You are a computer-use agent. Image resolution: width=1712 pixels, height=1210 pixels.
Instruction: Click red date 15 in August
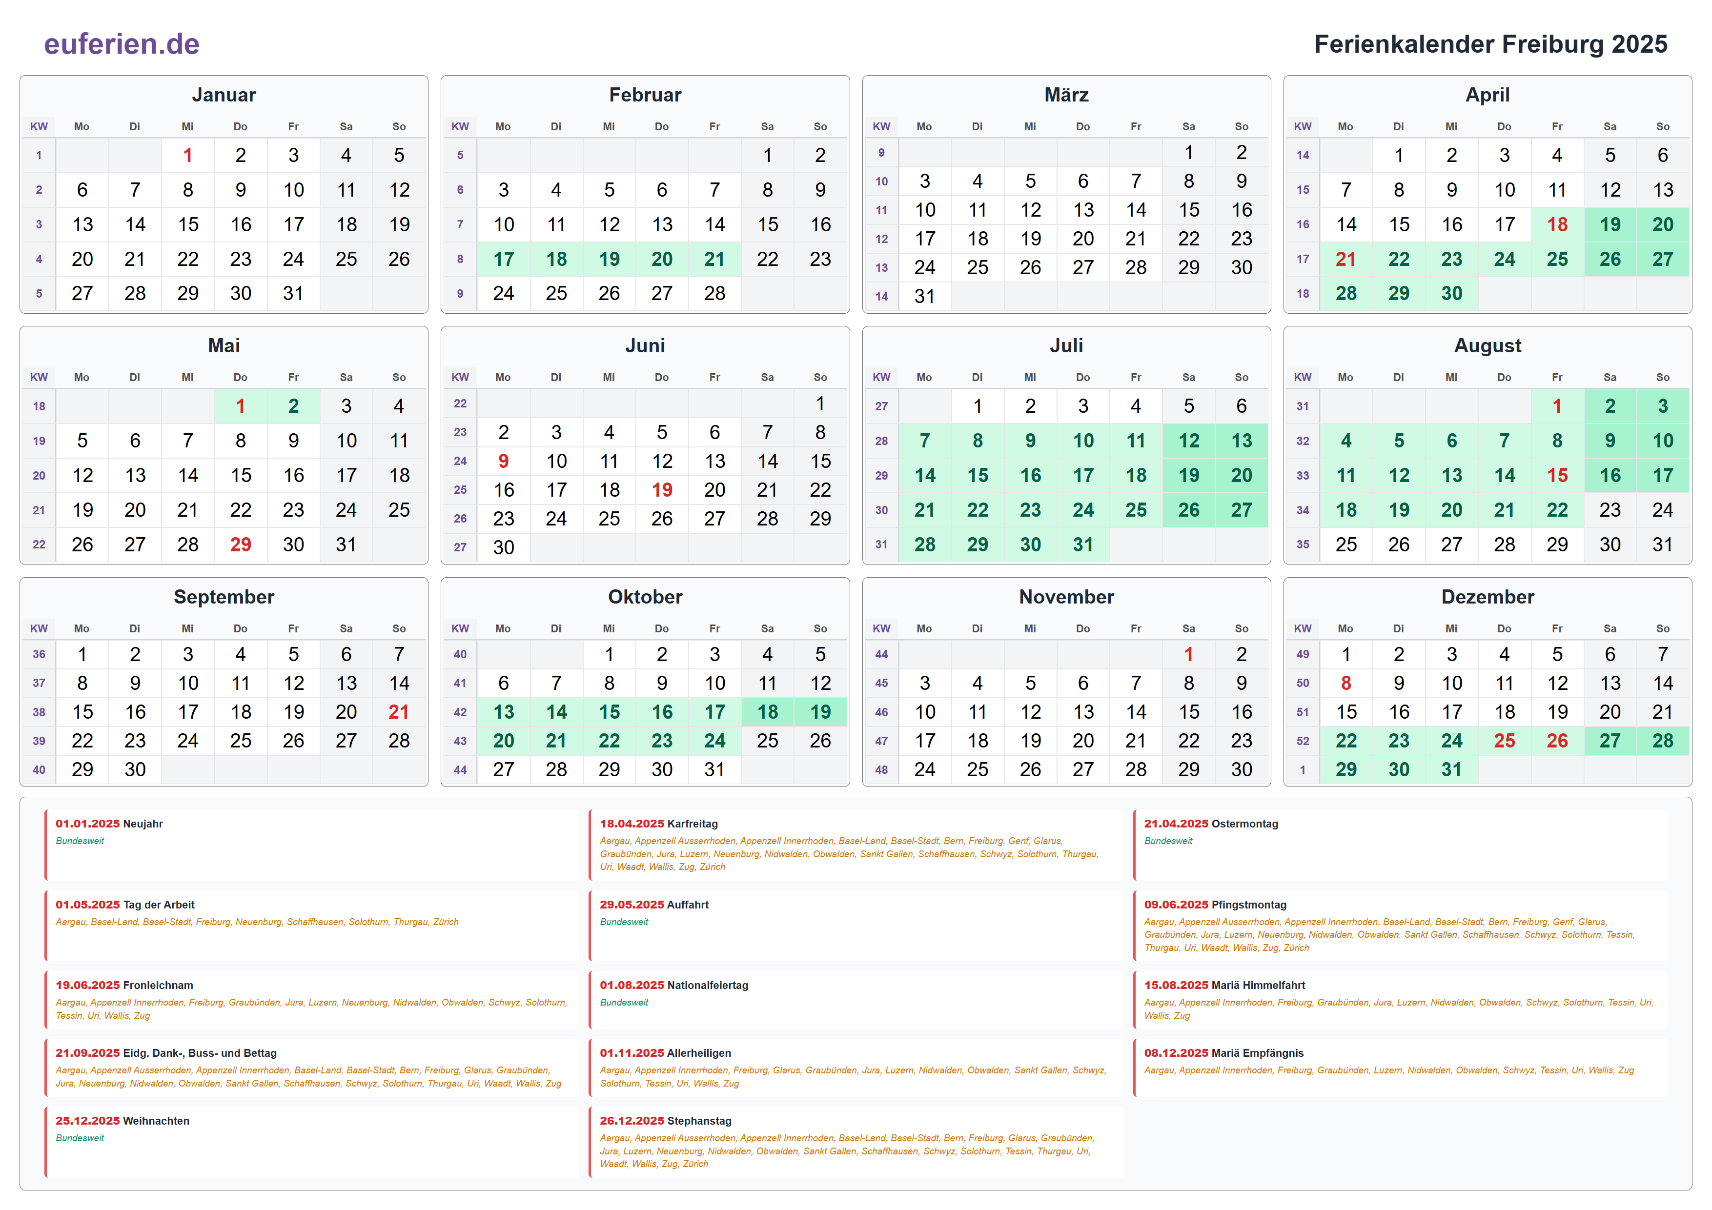coord(1557,475)
